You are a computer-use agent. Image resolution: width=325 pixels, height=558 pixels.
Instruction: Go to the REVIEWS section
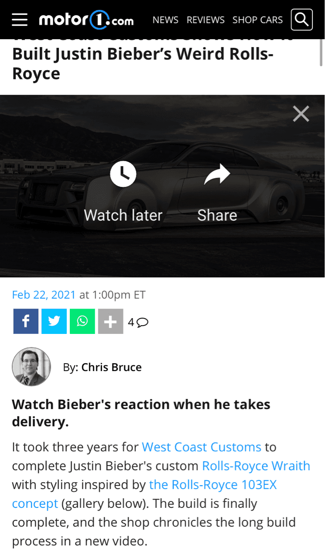click(205, 20)
